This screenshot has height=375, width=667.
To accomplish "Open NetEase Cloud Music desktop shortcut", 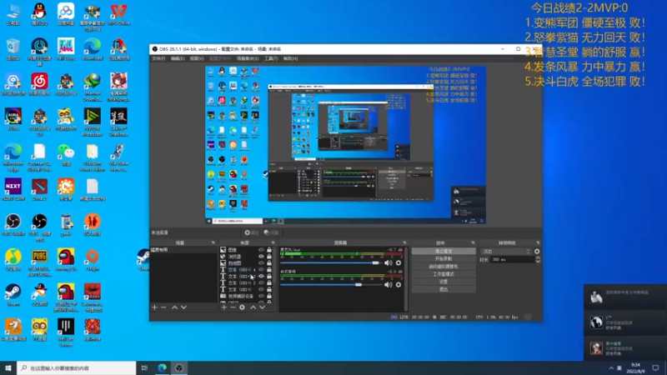I will 39,84.
